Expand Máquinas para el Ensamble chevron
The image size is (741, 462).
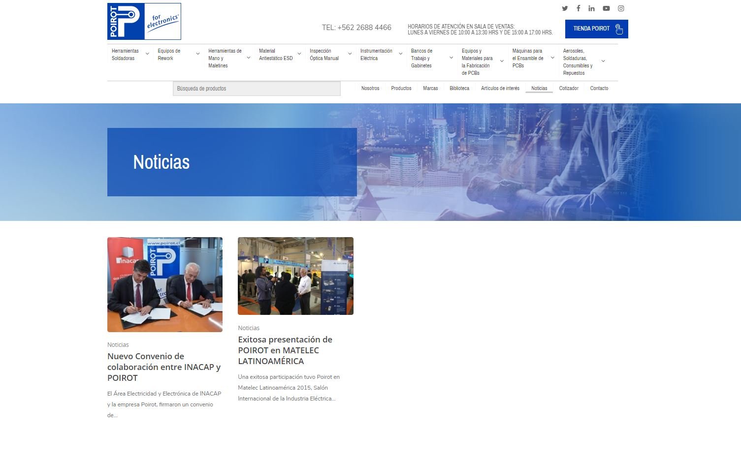click(x=552, y=58)
